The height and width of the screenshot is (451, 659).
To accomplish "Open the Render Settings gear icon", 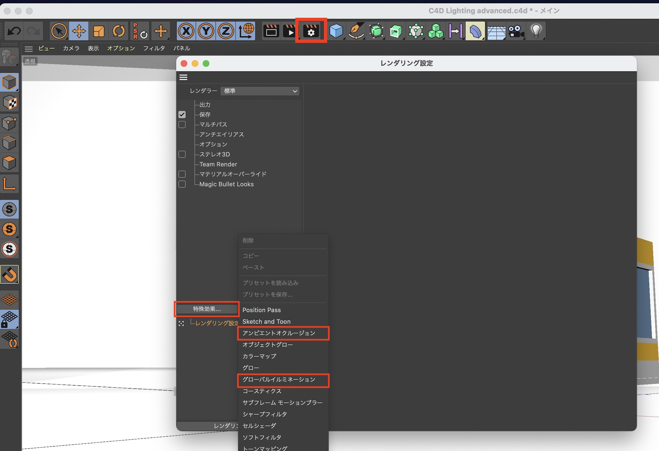I will (x=311, y=31).
